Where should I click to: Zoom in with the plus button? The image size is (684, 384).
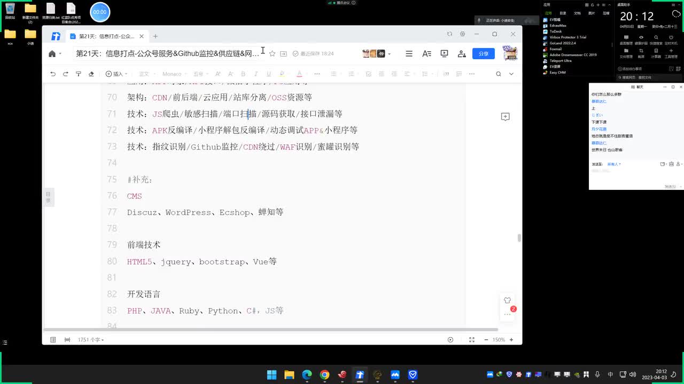pyautogui.click(x=511, y=340)
